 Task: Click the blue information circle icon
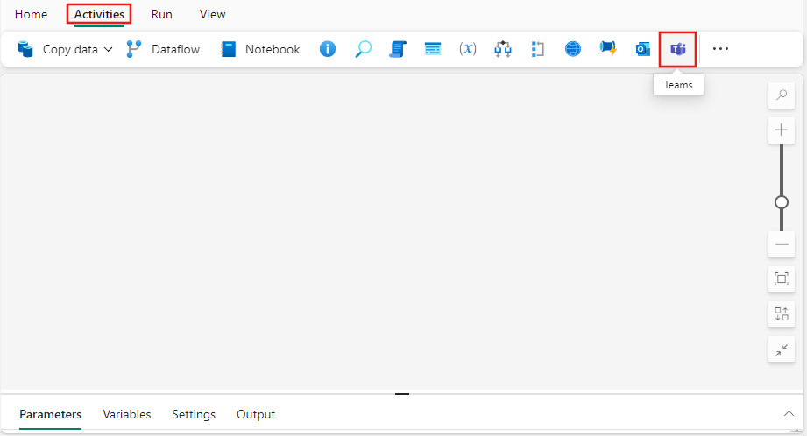tap(328, 49)
